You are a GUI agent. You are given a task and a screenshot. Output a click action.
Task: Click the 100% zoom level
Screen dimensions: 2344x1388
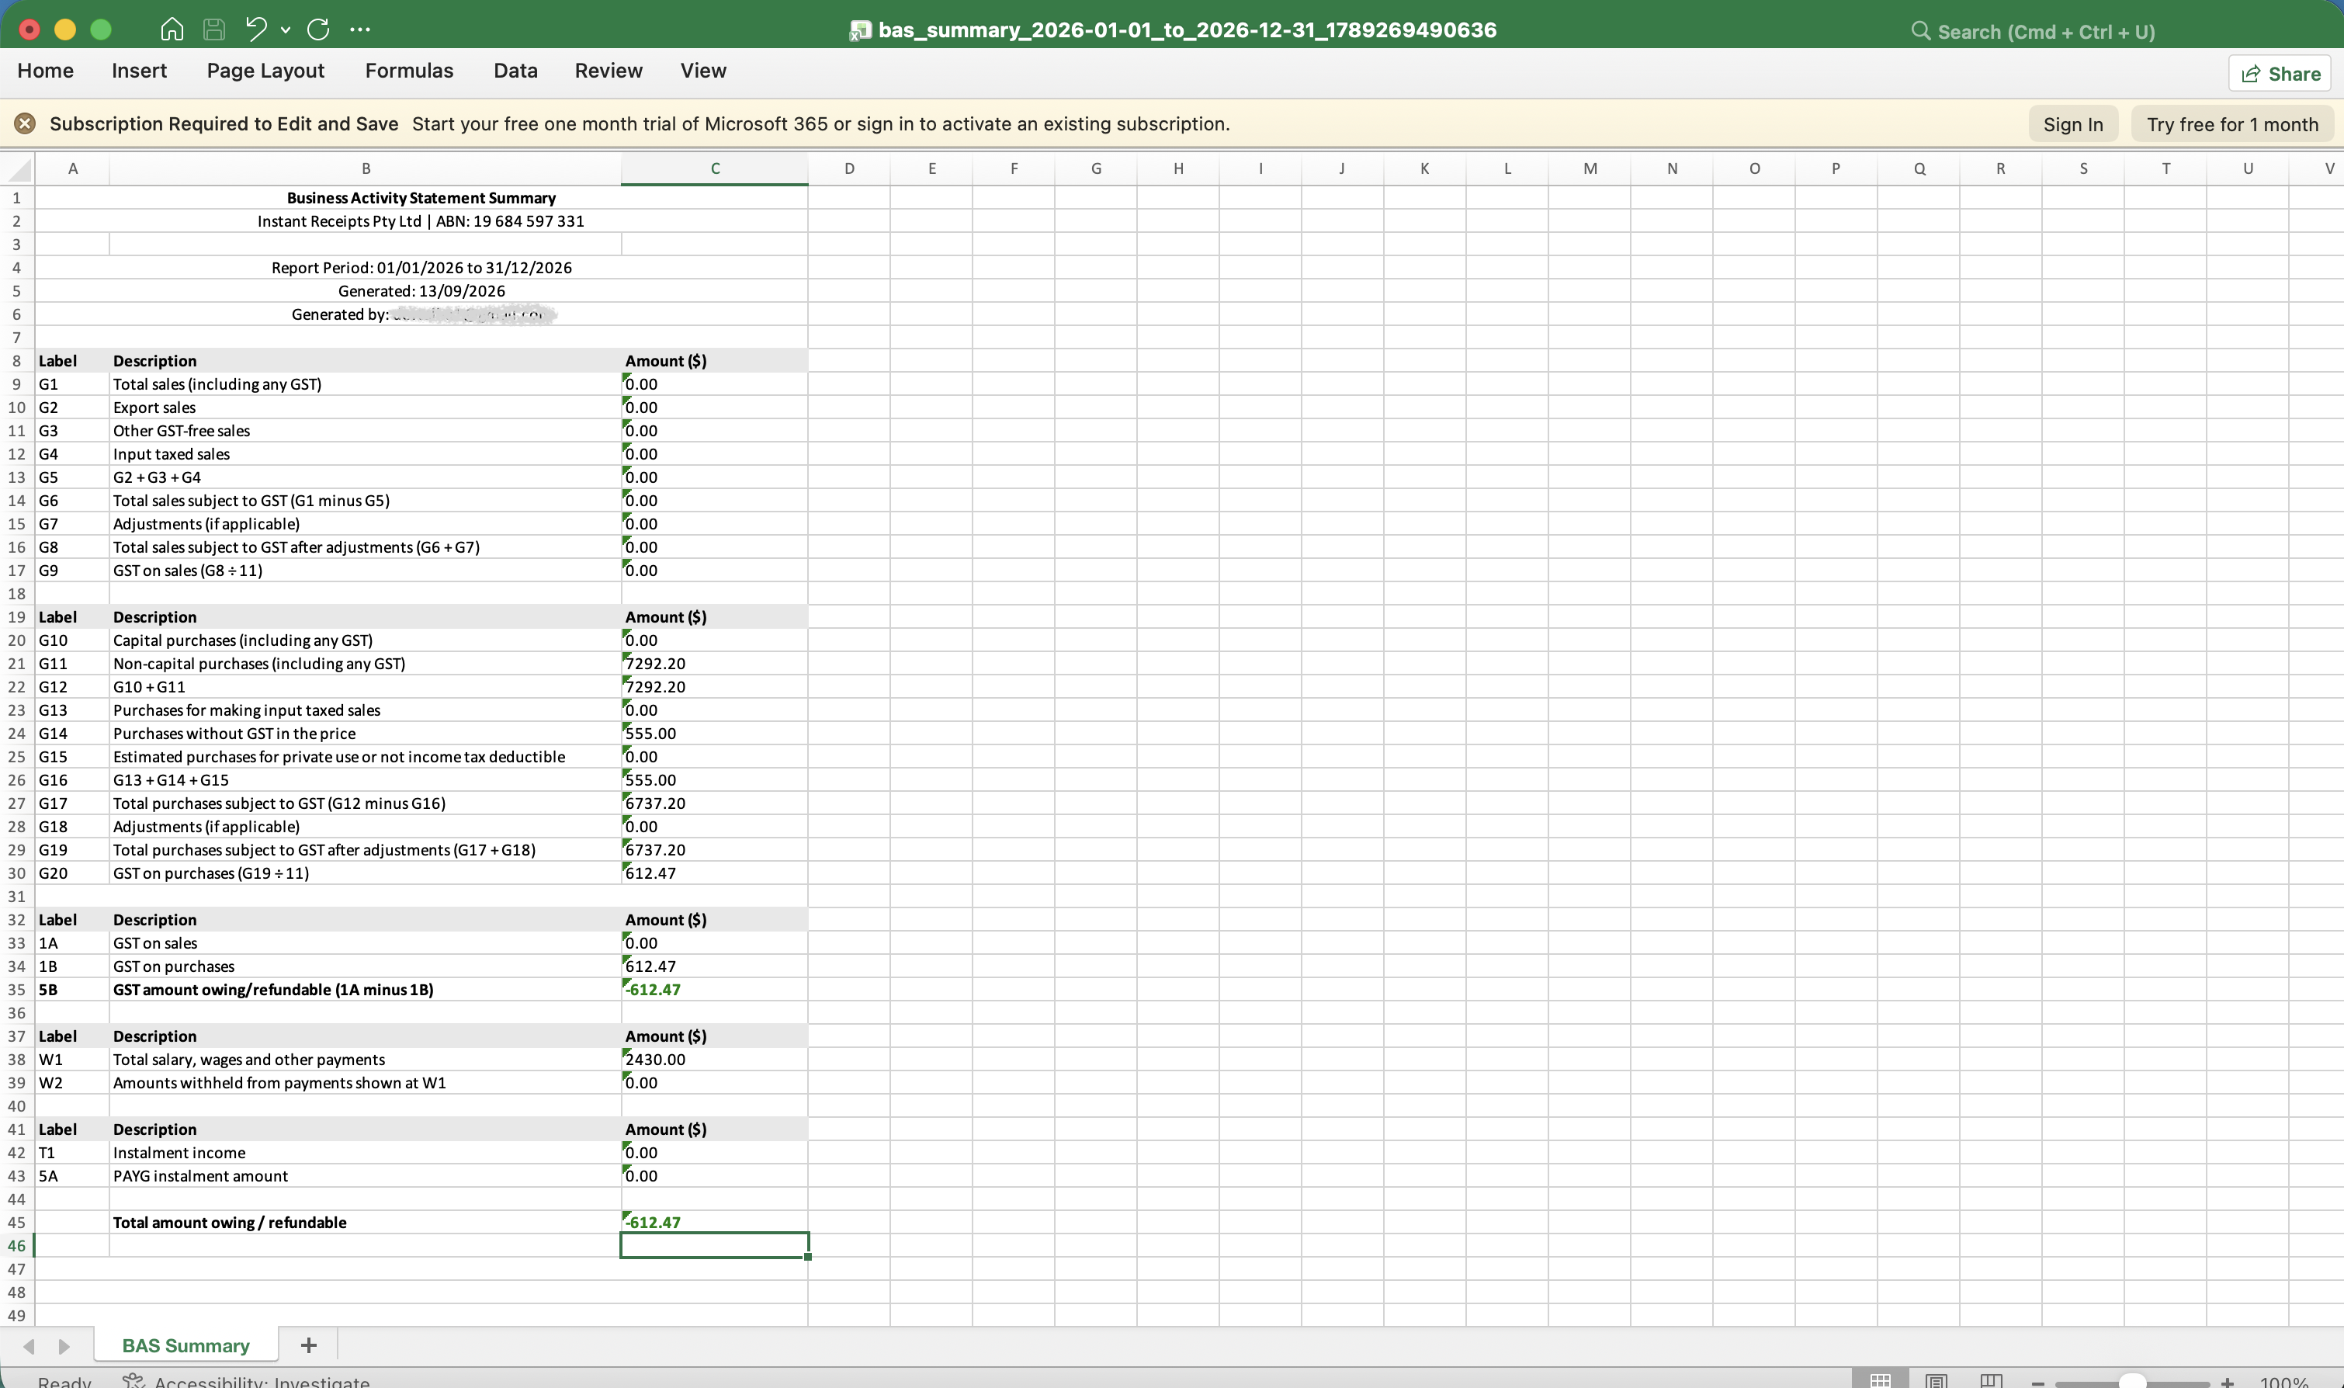(2284, 1382)
